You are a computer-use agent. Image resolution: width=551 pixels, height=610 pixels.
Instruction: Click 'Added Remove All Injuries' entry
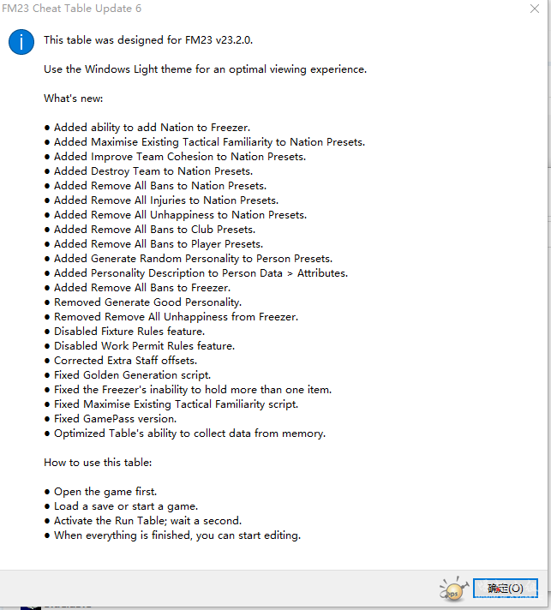(x=165, y=200)
